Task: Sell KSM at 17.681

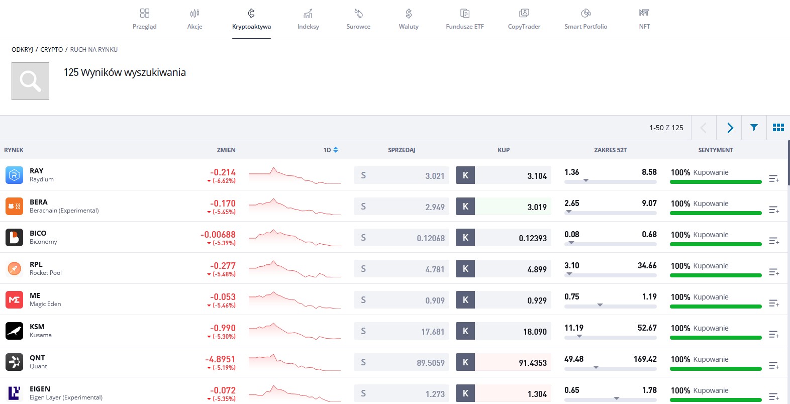Action: [x=402, y=331]
